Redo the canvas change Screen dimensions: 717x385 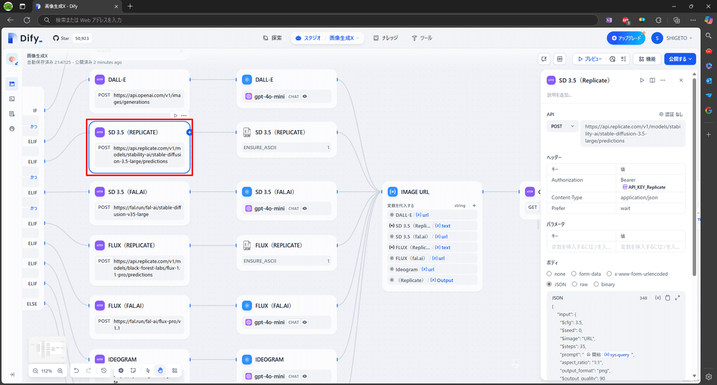pos(88,371)
